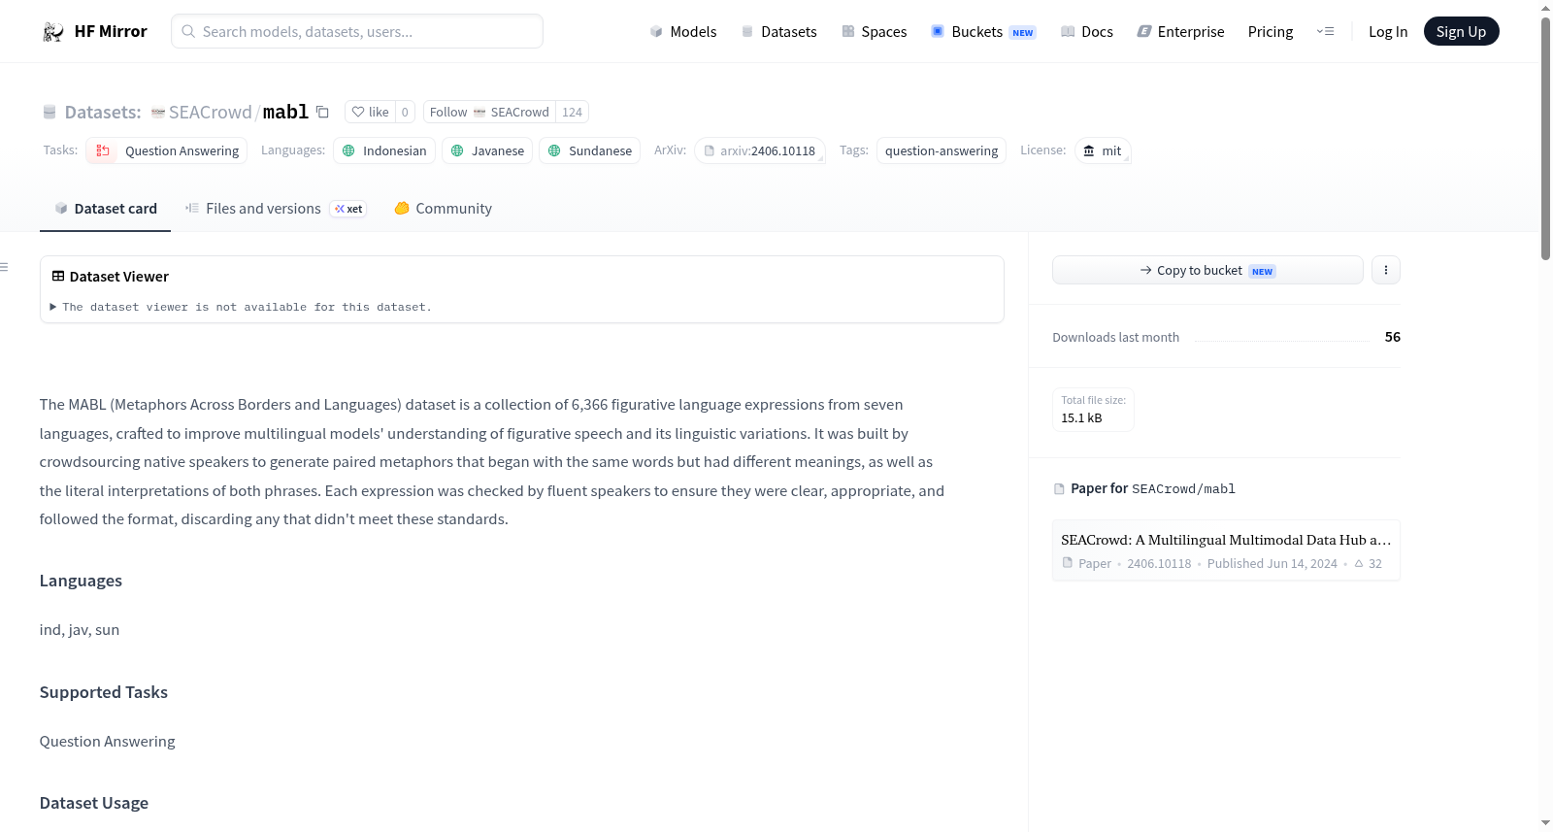1553x832 pixels.
Task: Click the table-of-contents icon at left edge
Action: (x=5, y=267)
